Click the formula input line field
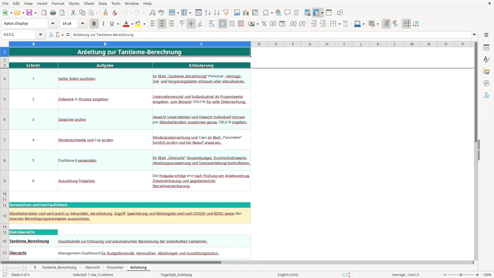 [x=271, y=35]
